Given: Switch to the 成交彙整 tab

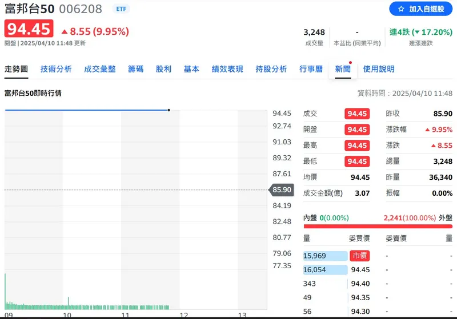Looking at the screenshot, I should (99, 69).
